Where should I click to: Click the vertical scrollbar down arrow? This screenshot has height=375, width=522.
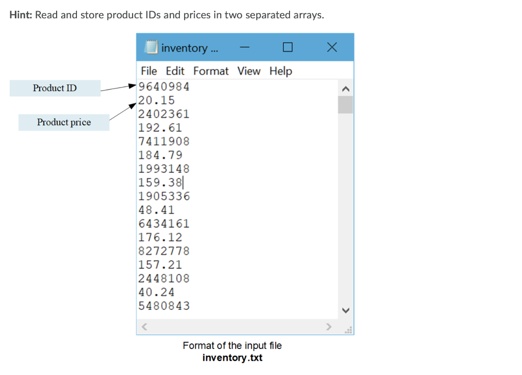click(x=346, y=310)
